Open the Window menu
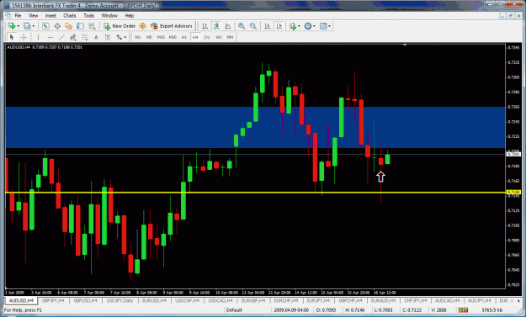The width and height of the screenshot is (526, 317). pos(109,16)
